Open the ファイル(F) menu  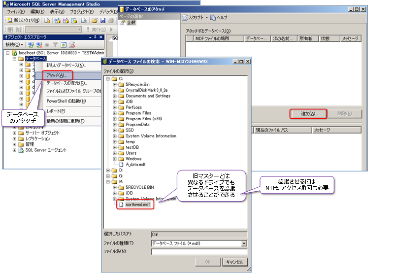point(16,11)
